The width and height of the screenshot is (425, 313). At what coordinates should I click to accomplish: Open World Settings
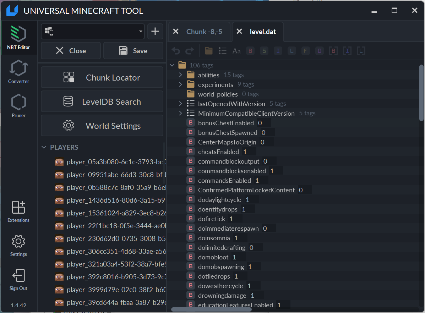pyautogui.click(x=102, y=126)
